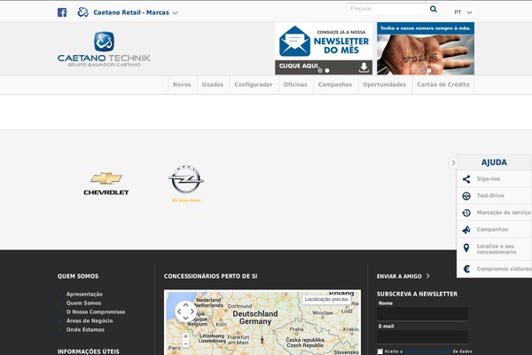
Task: Select the Opel brand logo
Action: 186,184
